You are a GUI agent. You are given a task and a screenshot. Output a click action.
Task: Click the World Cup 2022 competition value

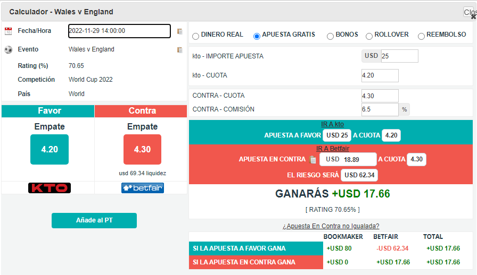(91, 80)
